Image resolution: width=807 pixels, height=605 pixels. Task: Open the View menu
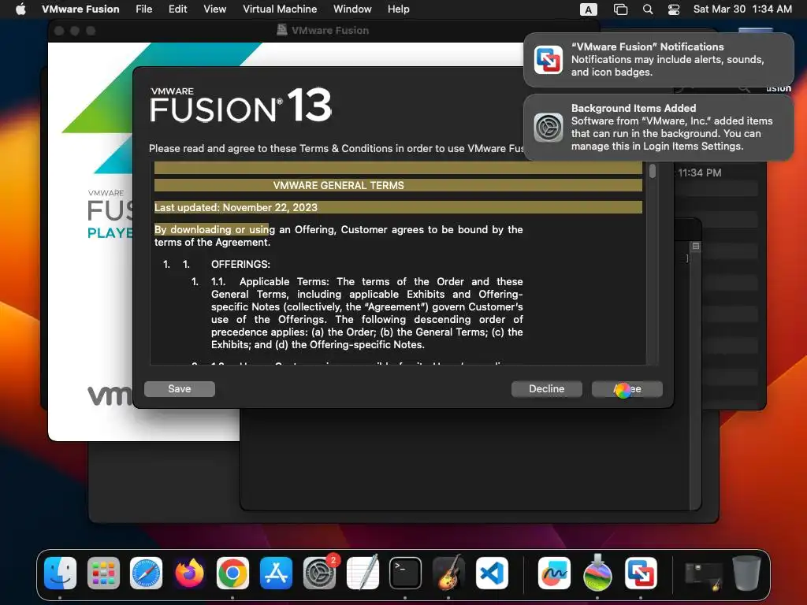pyautogui.click(x=214, y=9)
